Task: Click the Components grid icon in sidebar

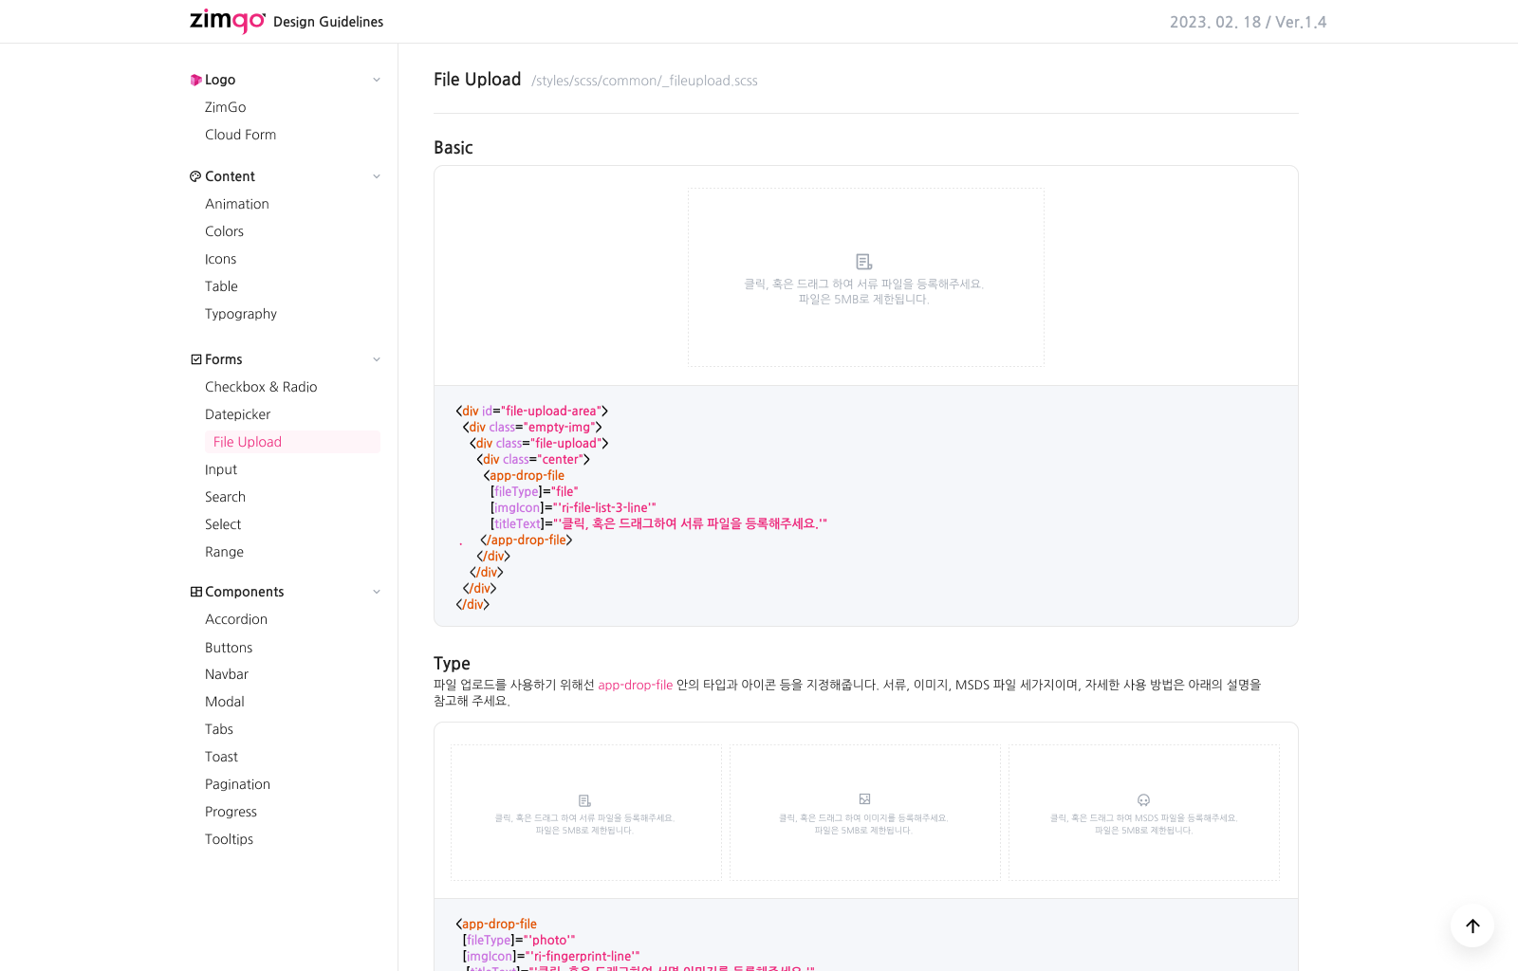Action: coord(195,592)
